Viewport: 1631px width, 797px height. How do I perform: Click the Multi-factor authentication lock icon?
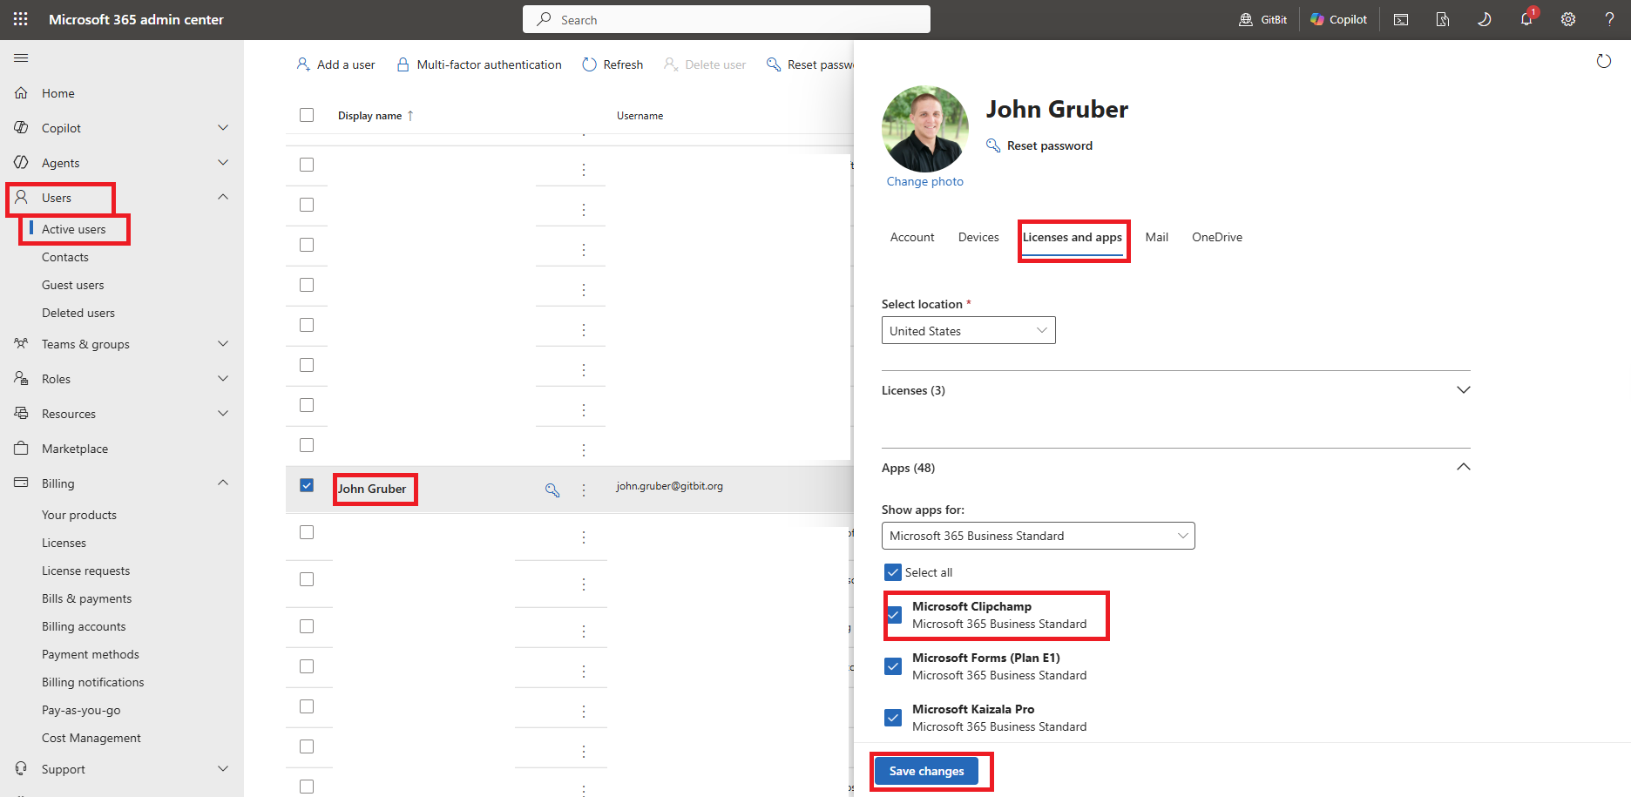tap(403, 64)
